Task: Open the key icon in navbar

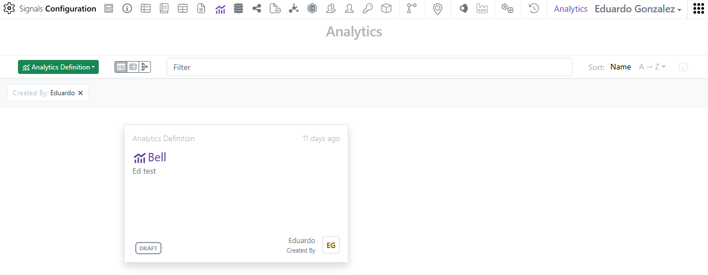Action: [367, 8]
